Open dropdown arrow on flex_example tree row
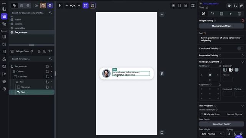The height and width of the screenshot is (138, 246). tap(52, 66)
